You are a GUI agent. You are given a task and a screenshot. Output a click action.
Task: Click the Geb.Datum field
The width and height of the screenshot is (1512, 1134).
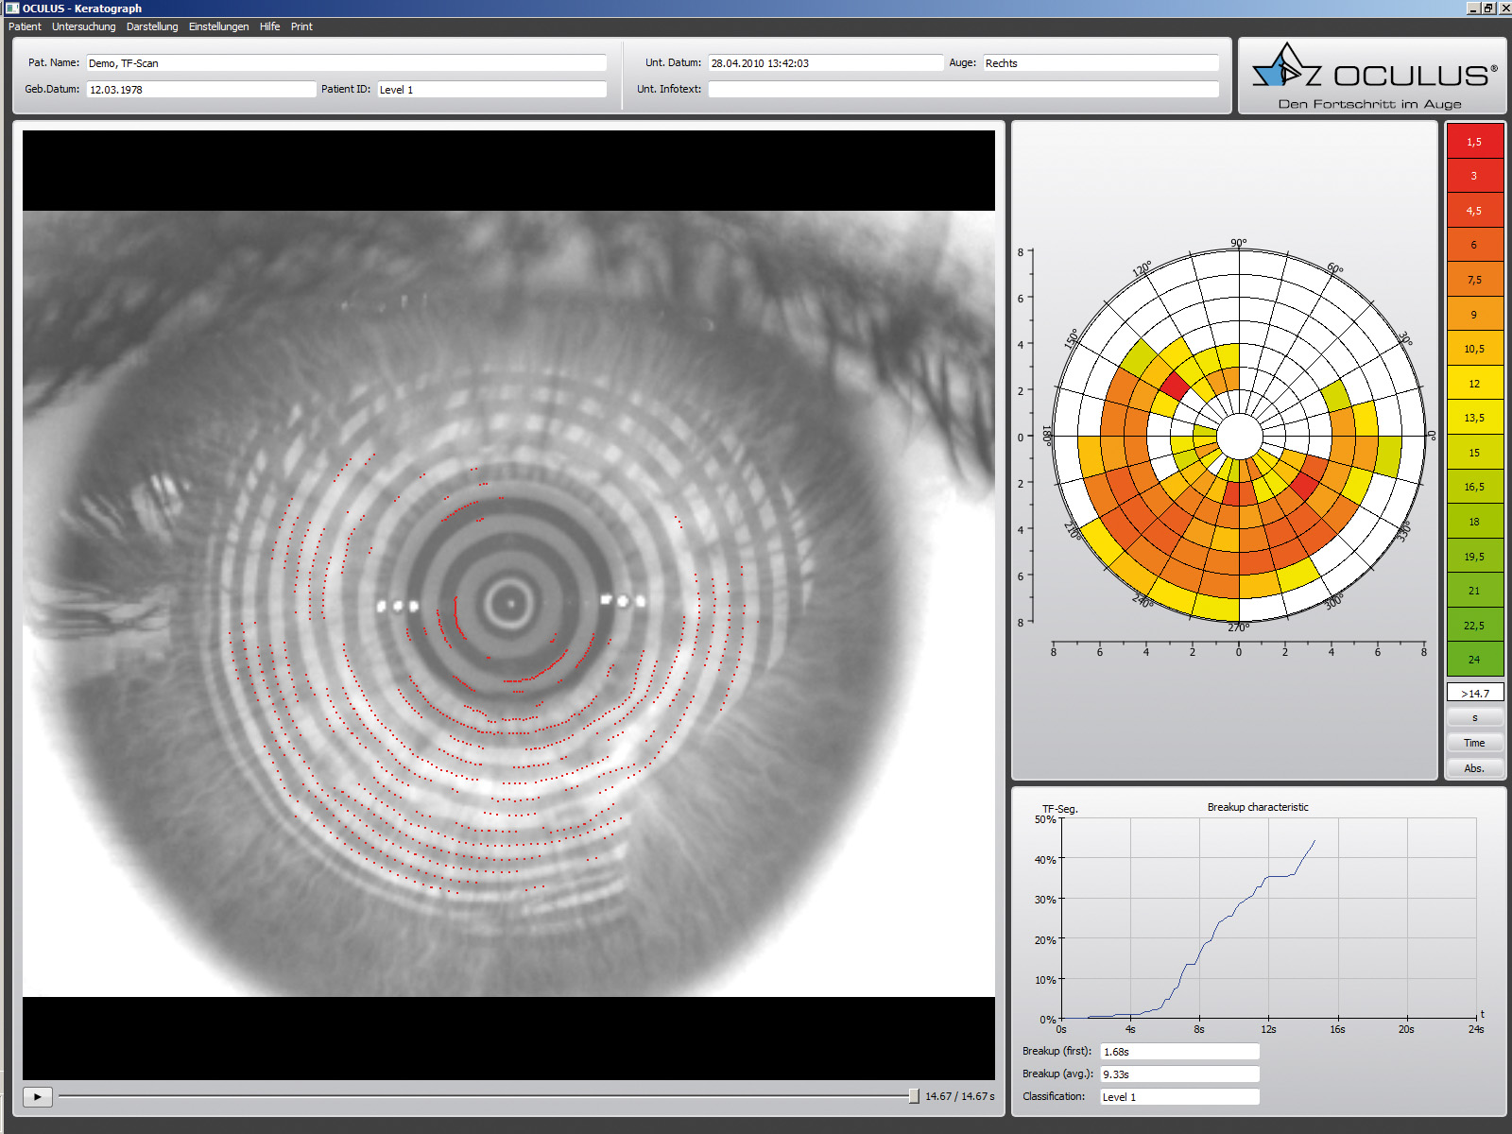coord(201,90)
